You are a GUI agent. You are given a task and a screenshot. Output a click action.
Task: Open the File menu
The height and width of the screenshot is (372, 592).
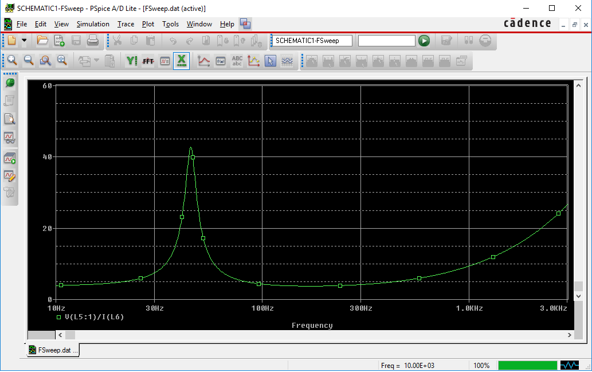click(x=22, y=24)
